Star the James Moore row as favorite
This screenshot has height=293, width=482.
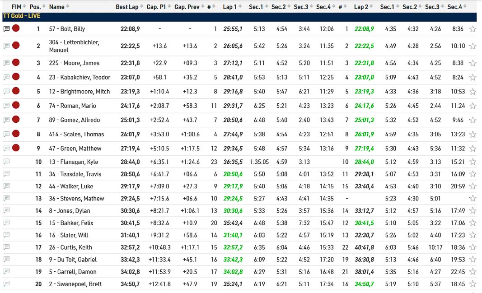[473, 63]
